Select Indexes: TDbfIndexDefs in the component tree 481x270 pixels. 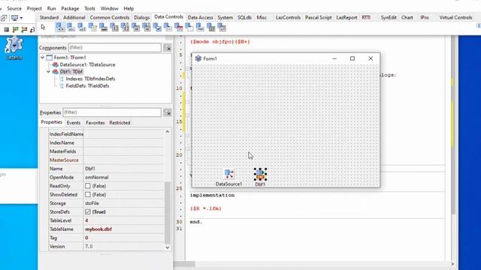tap(90, 79)
